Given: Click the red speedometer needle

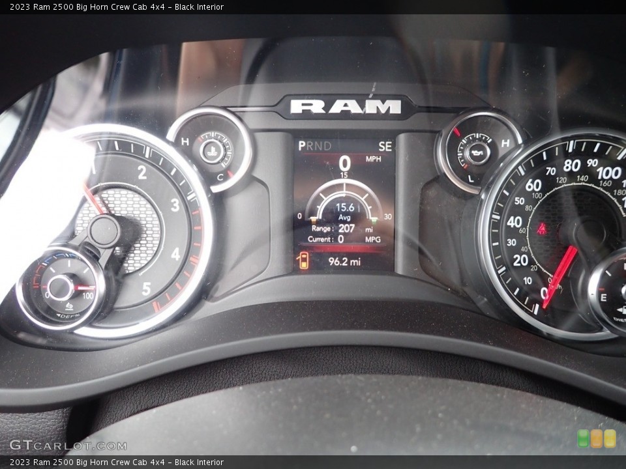Looking at the screenshot, I should click(x=559, y=277).
